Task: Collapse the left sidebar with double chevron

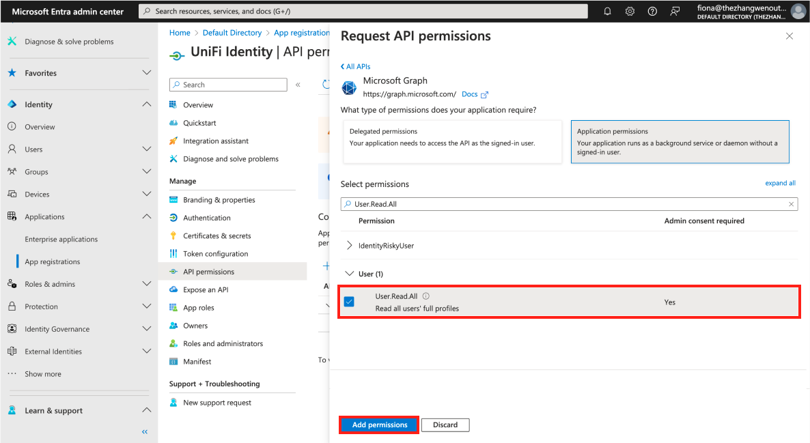Action: tap(145, 431)
